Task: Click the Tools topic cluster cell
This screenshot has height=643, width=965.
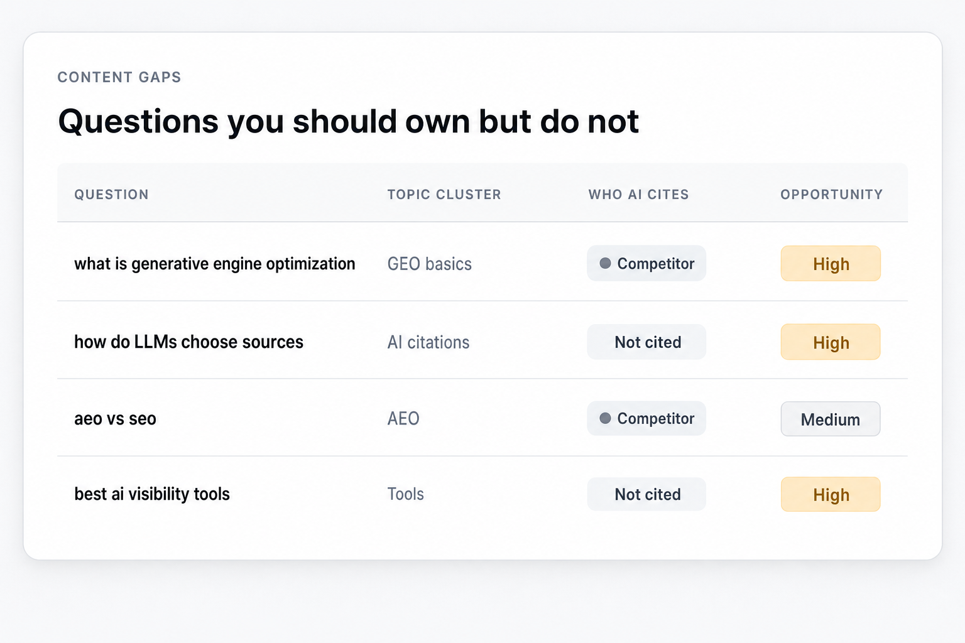Action: pyautogui.click(x=406, y=494)
